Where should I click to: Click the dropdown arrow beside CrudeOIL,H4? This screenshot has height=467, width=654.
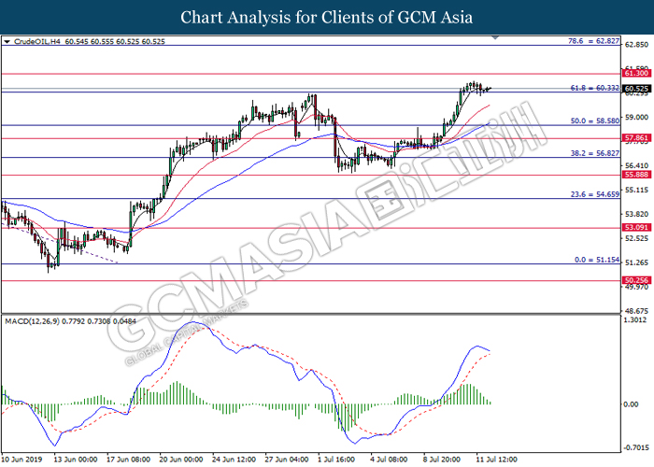point(7,42)
